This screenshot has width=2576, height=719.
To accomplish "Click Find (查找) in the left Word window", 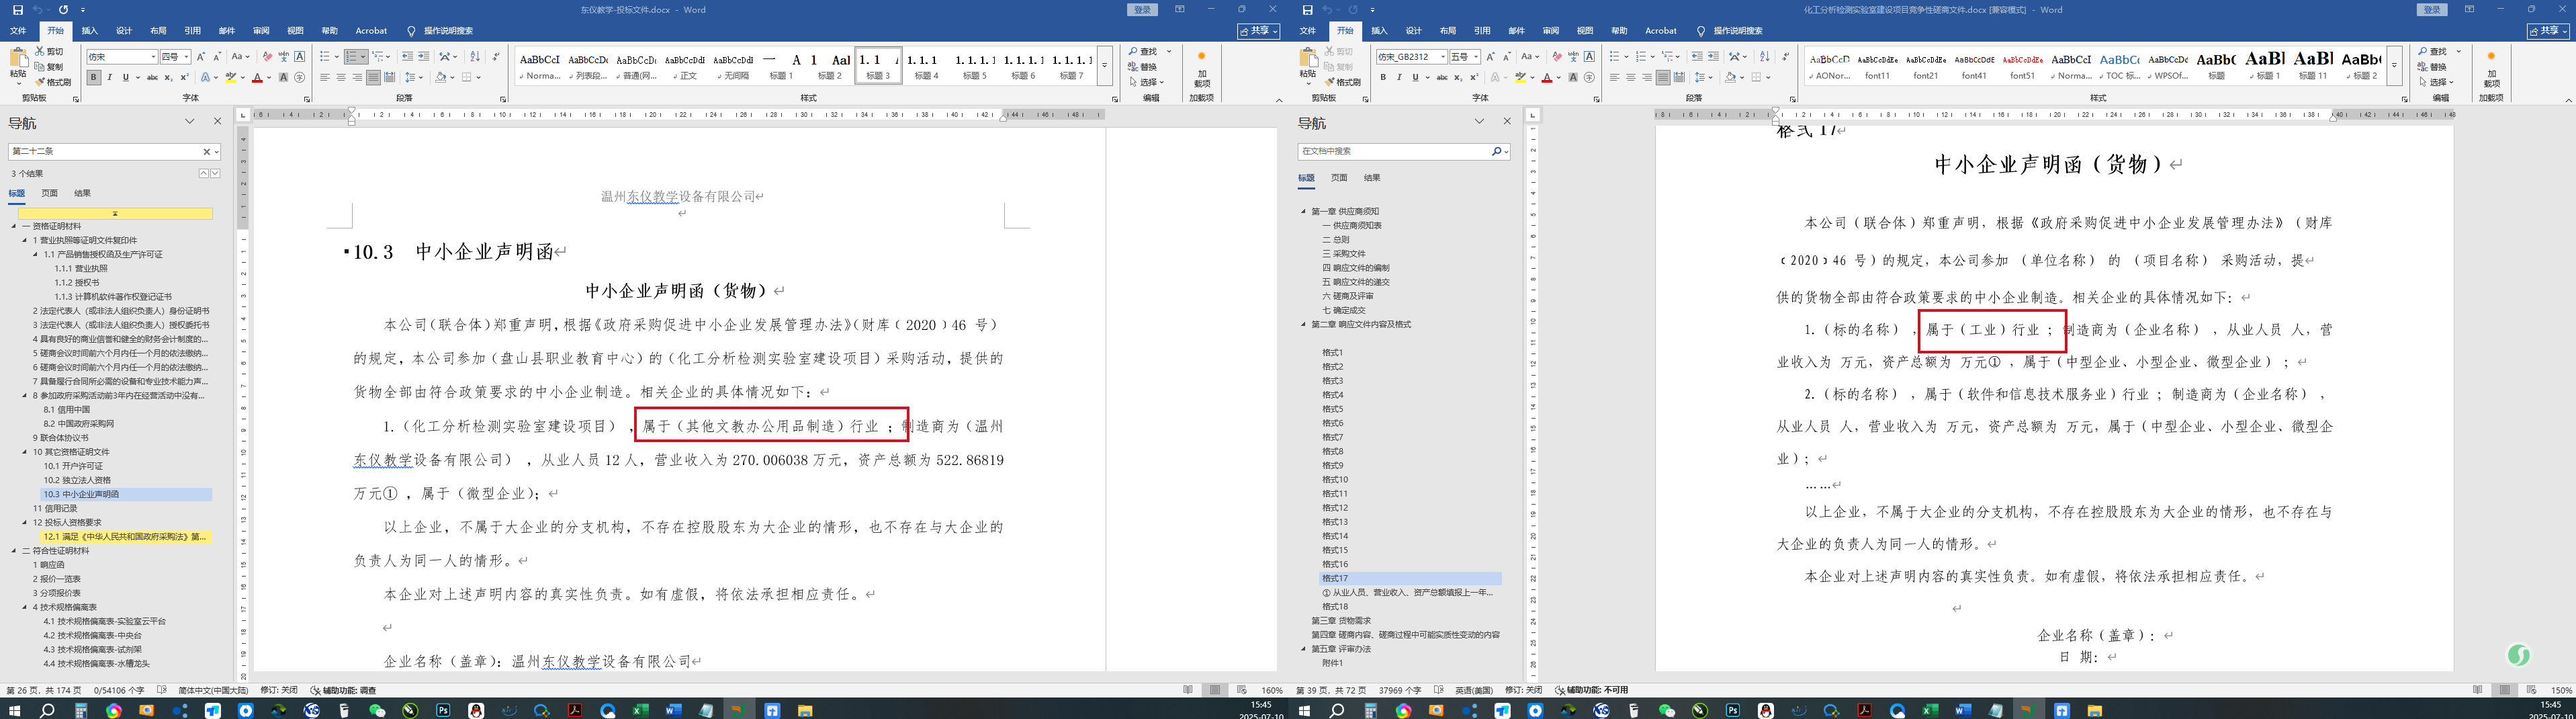I will click(x=1144, y=51).
